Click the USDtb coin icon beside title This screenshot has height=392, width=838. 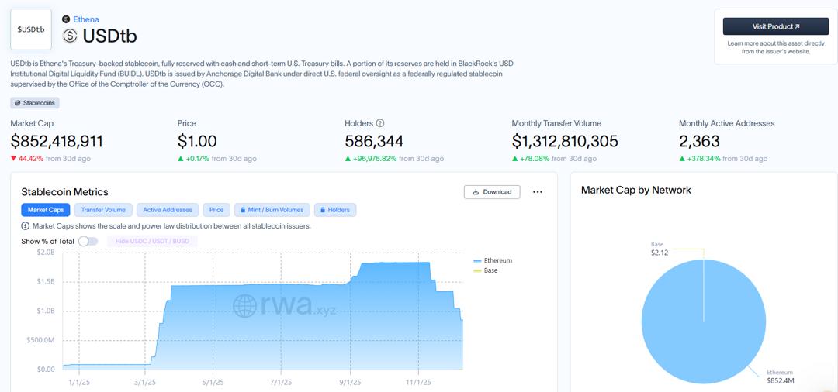(x=71, y=36)
